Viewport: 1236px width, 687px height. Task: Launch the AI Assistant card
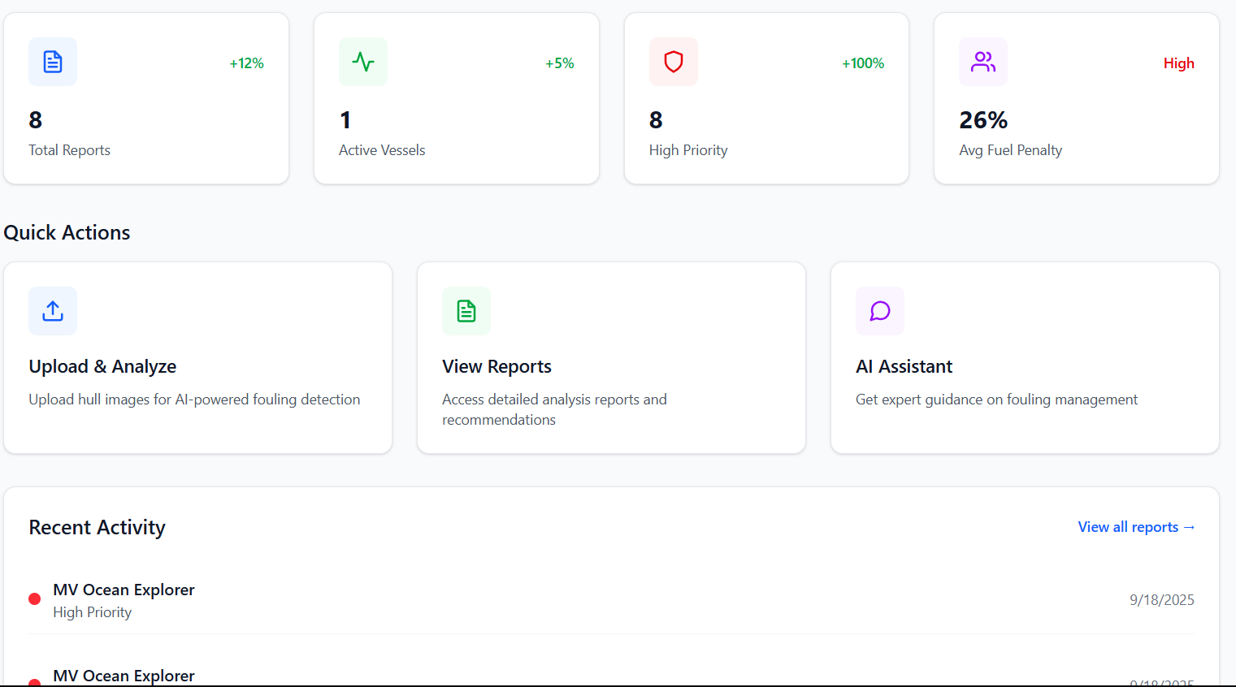[x=1025, y=357]
